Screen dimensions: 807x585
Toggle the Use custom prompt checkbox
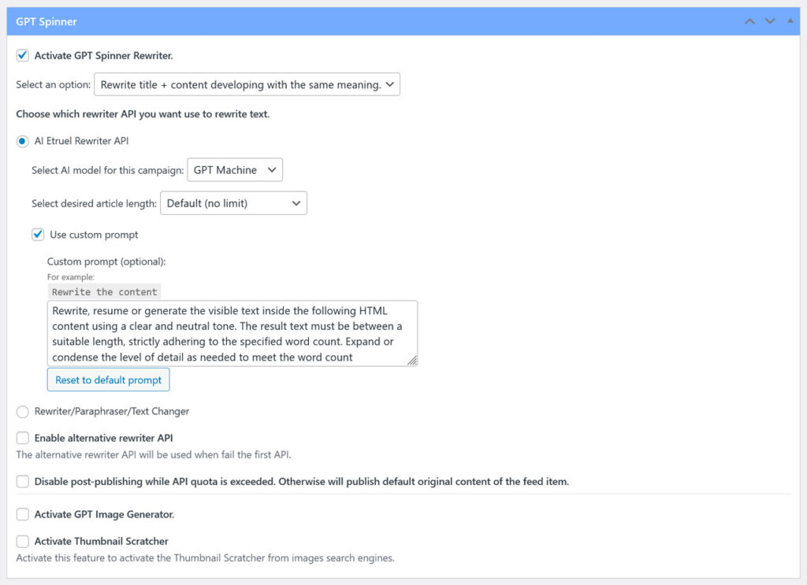coord(38,235)
